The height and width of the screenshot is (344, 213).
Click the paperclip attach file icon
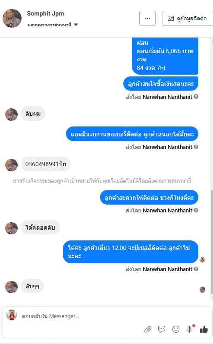[x=148, y=329]
